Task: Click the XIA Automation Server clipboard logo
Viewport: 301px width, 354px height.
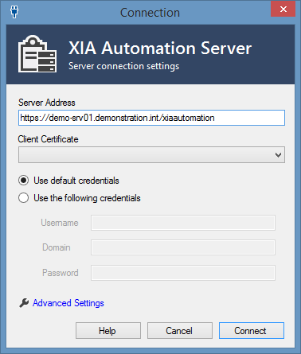Action: pyautogui.click(x=37, y=53)
